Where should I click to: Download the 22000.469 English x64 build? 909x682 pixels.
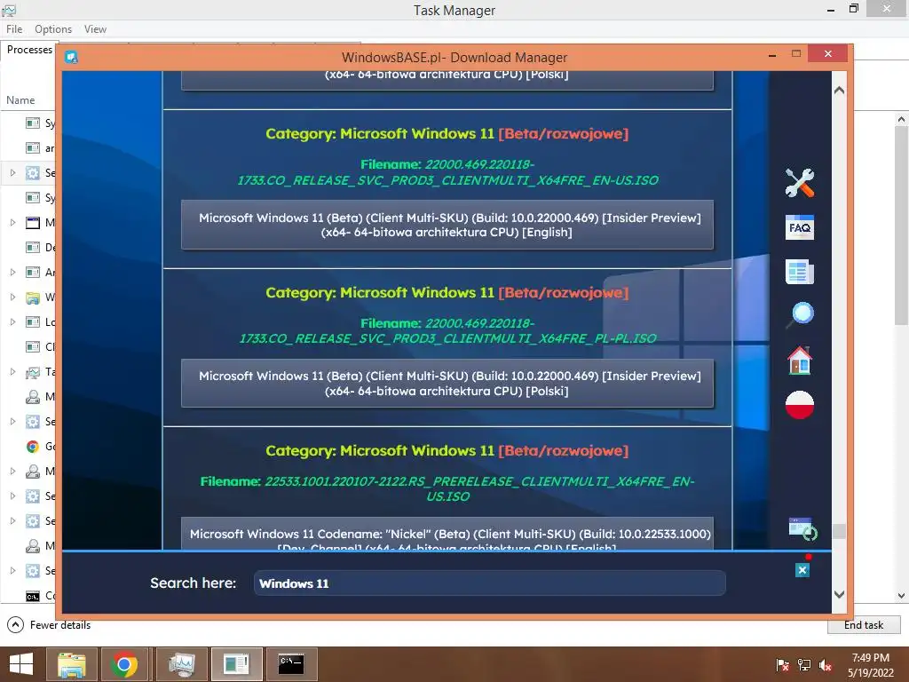[447, 225]
